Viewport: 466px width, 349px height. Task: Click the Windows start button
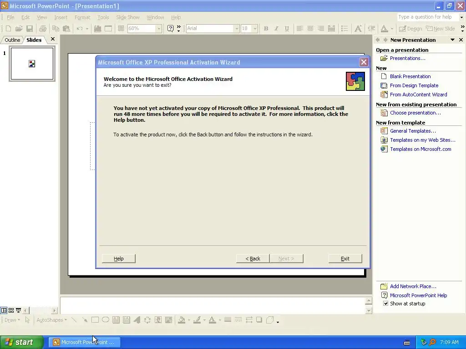pyautogui.click(x=21, y=342)
